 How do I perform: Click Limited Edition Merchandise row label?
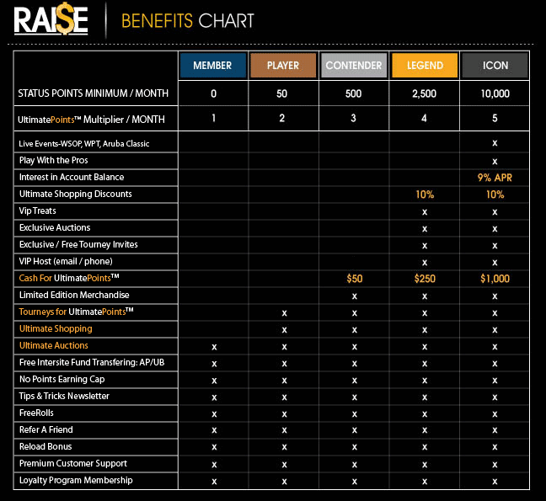[74, 295]
